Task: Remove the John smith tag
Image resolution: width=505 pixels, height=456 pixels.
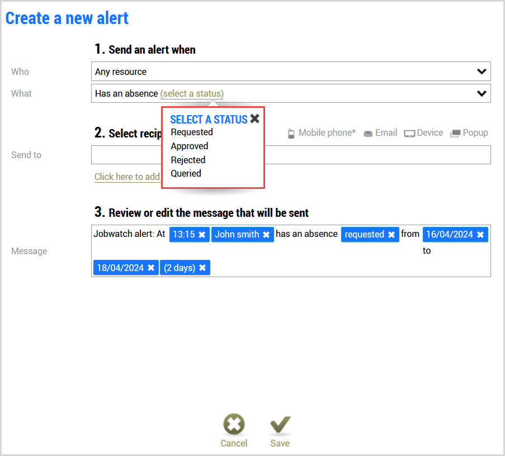Action: (x=266, y=235)
